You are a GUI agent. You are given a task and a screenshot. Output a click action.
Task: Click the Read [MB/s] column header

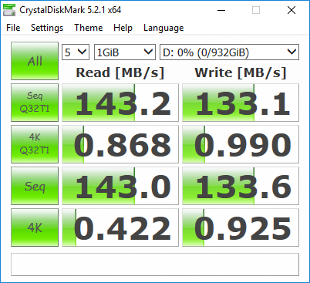click(120, 72)
